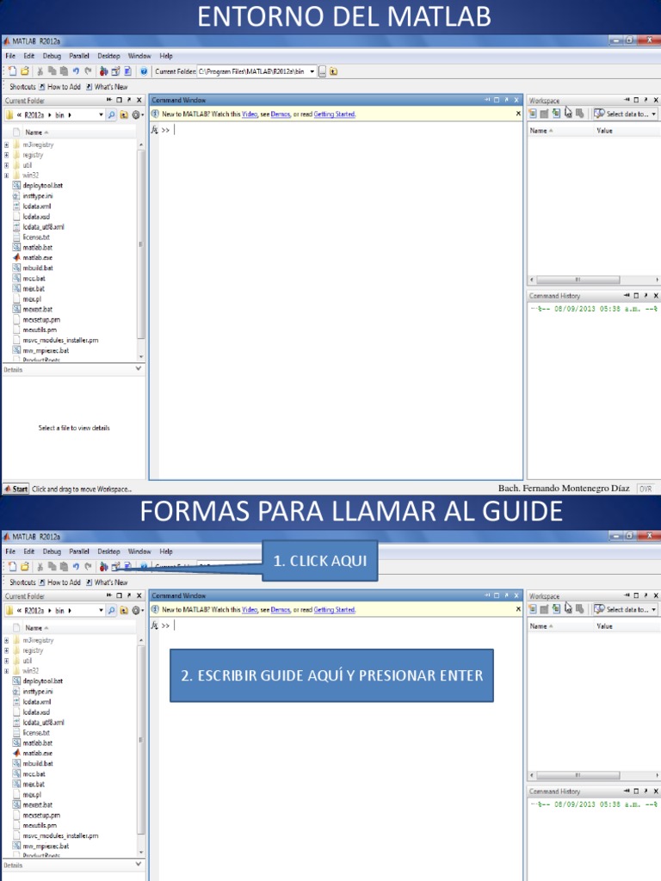Click New Script icon in upper MATLAB window

point(12,71)
